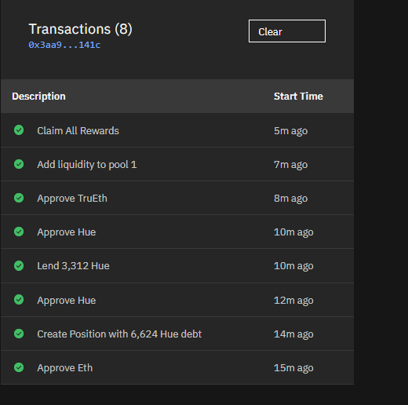
Task: Click success checkmark for Approve Eth
Action: point(19,367)
